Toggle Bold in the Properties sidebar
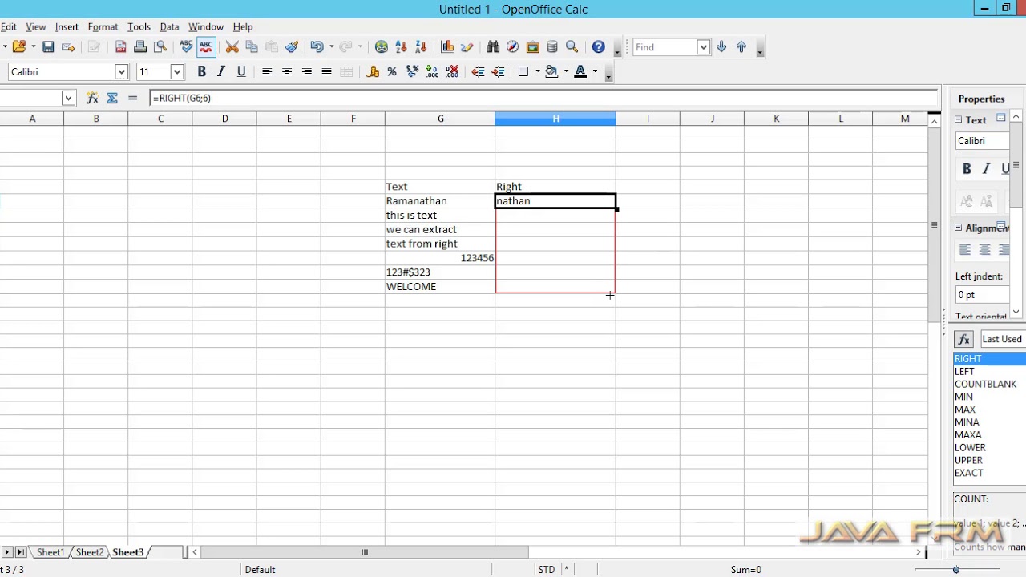Viewport: 1026px width, 577px height. (x=967, y=169)
